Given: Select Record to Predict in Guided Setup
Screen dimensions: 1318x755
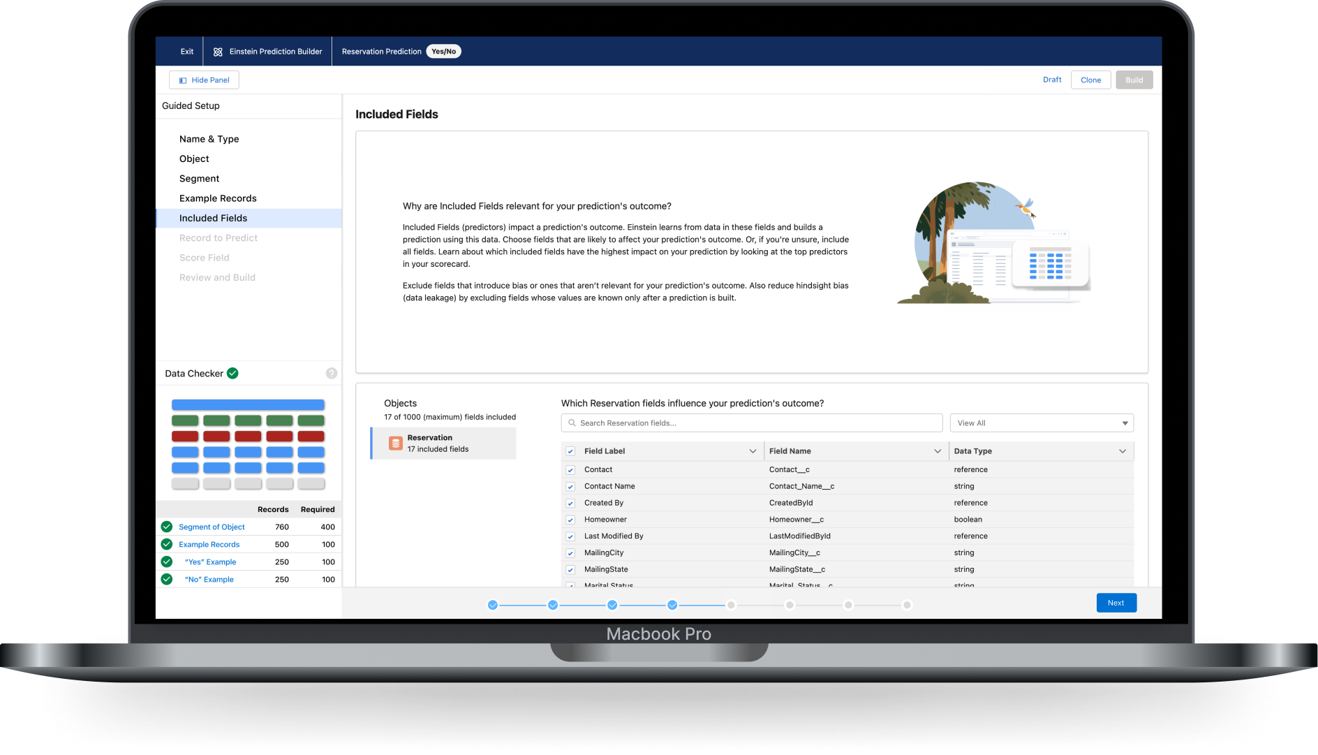Looking at the screenshot, I should click(219, 238).
